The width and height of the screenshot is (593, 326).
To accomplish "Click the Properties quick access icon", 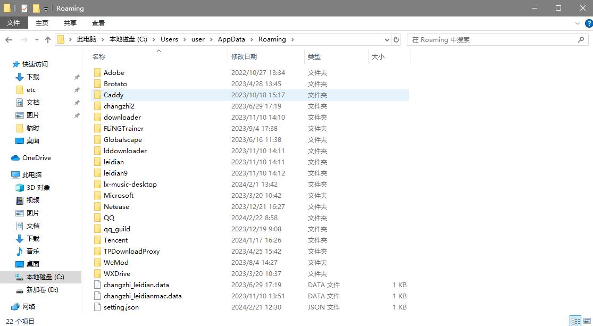I will [x=24, y=9].
